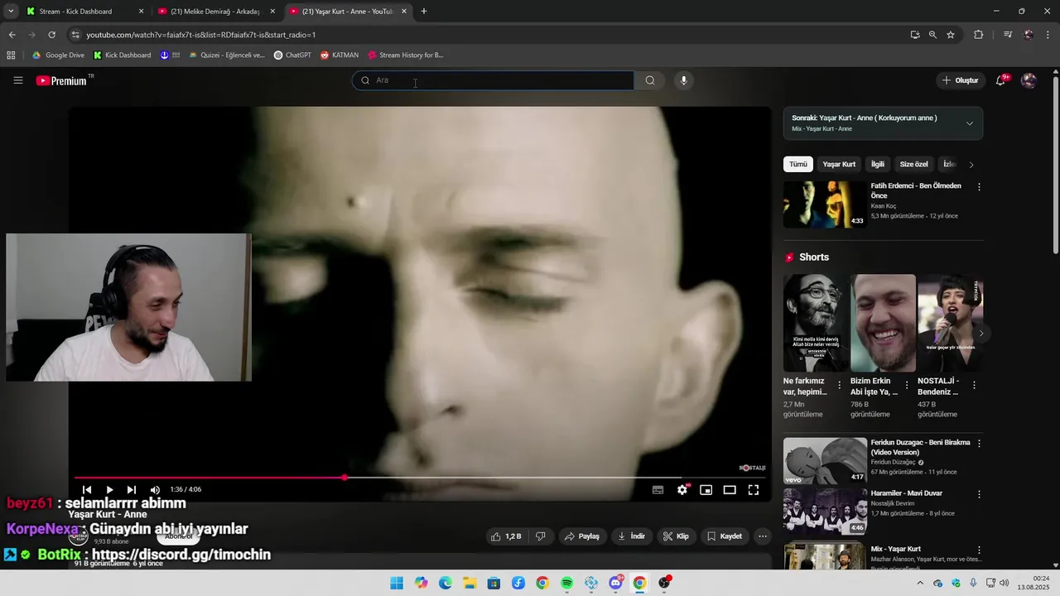Bookmark this page with the star
The image size is (1060, 596).
[x=951, y=35]
